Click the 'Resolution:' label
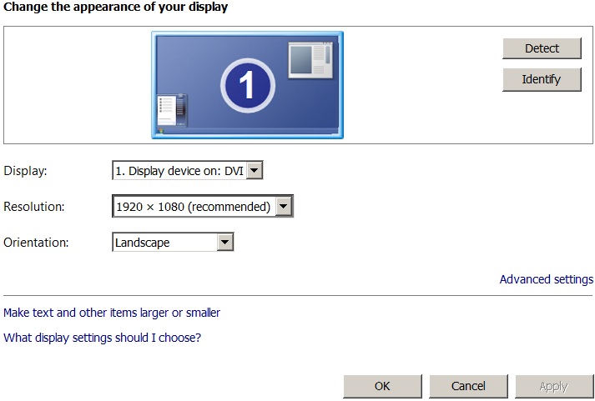The height and width of the screenshot is (401, 595). 33,206
